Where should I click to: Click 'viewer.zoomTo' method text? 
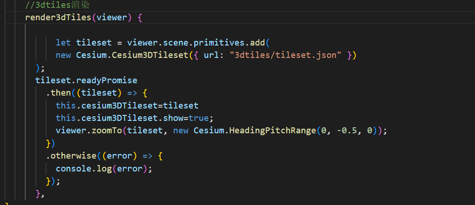coord(89,131)
